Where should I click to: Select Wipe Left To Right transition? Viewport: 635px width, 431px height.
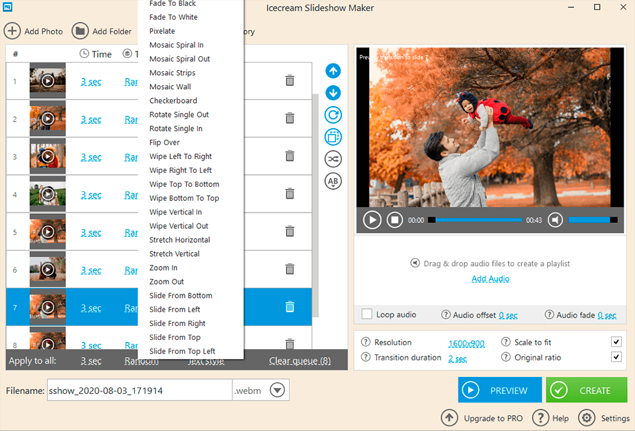pos(181,156)
